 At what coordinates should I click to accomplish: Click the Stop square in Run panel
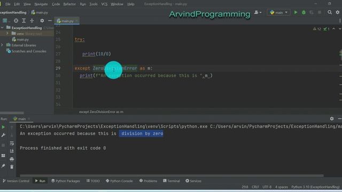pyautogui.click(x=3, y=145)
